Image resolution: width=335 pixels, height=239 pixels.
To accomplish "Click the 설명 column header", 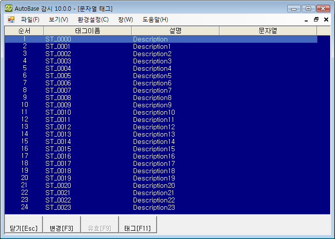I will coord(175,31).
